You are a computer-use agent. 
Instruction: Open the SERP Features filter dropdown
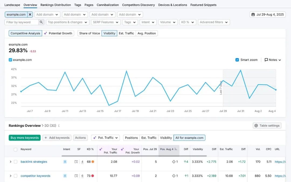106,22
